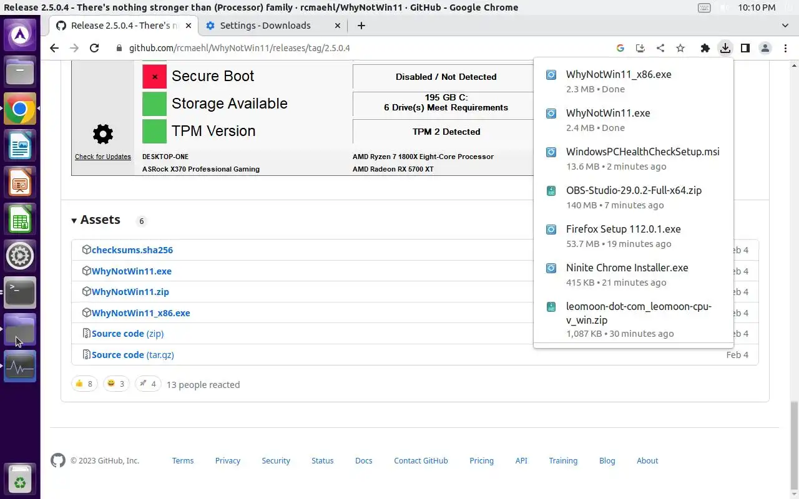Reload the current page
The width and height of the screenshot is (799, 499).
click(94, 48)
